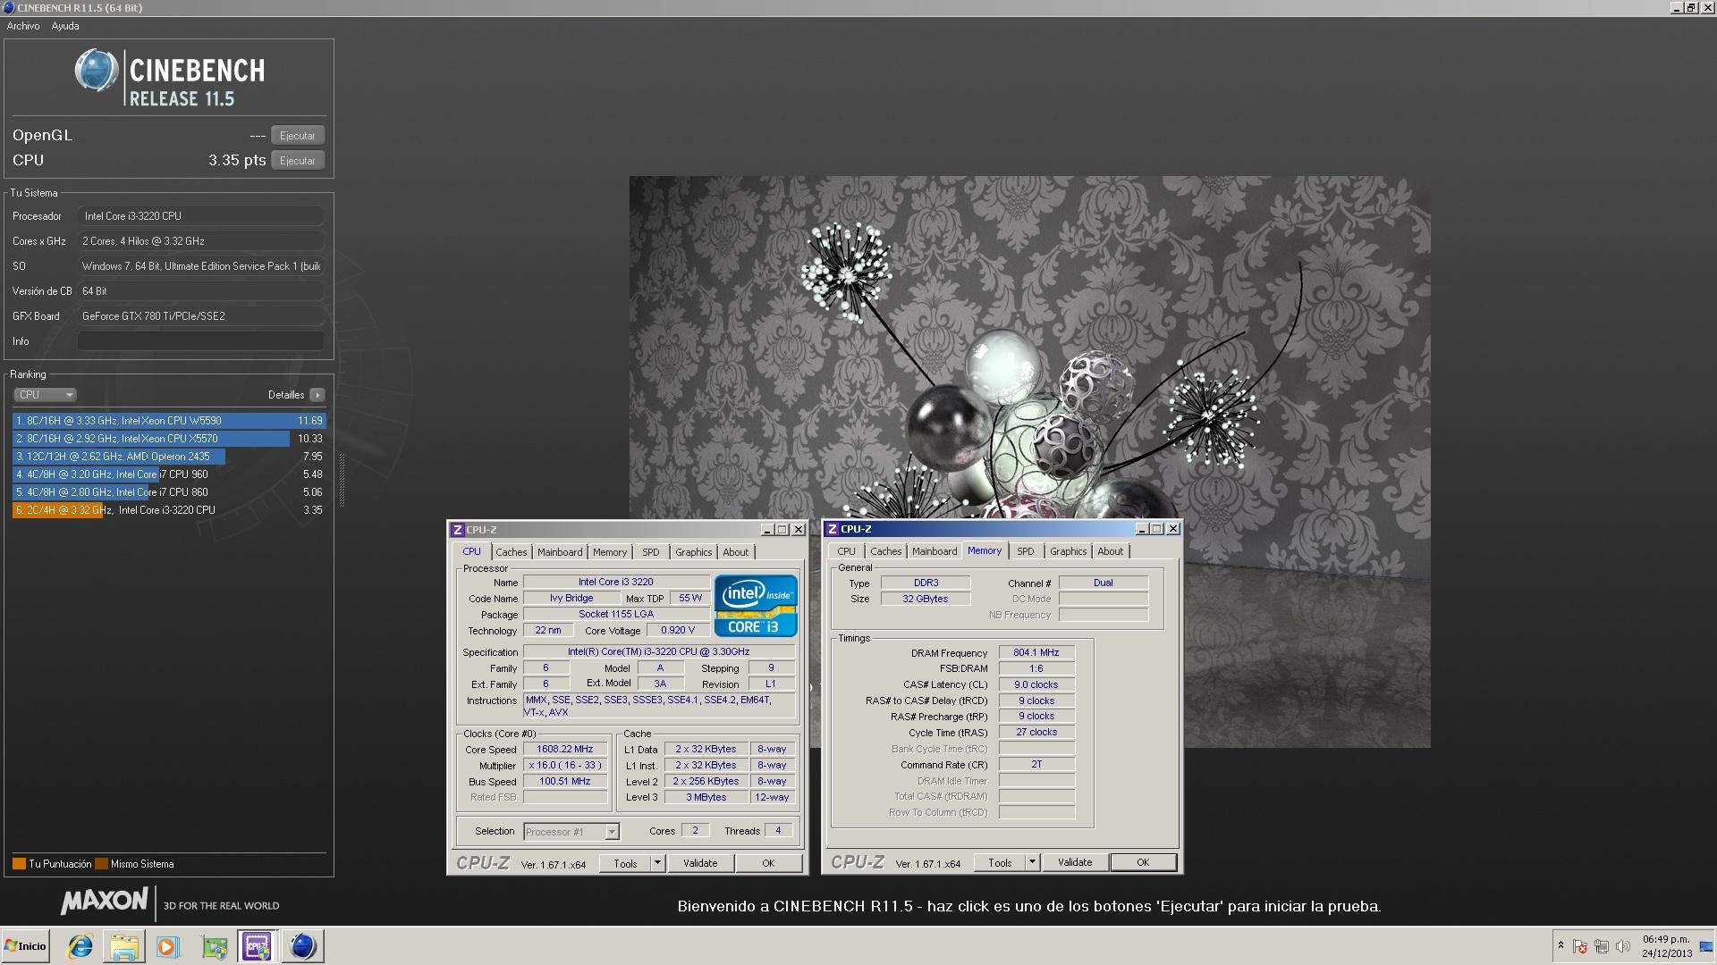Open network tray icon
Viewport: 1717px width, 965px height.
(x=1602, y=946)
